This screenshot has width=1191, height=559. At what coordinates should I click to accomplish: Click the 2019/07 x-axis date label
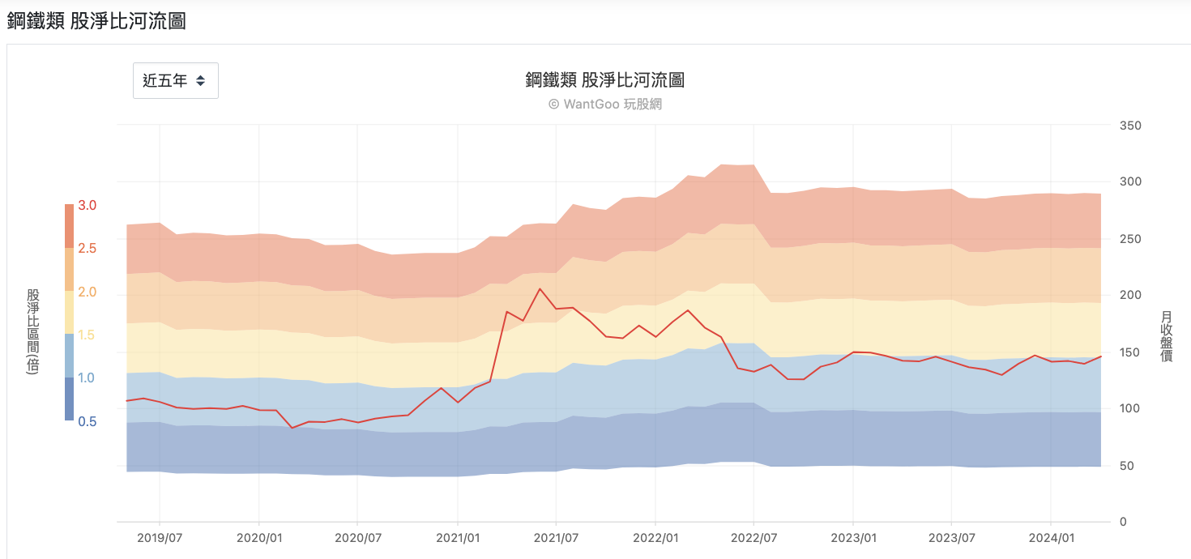click(x=160, y=537)
